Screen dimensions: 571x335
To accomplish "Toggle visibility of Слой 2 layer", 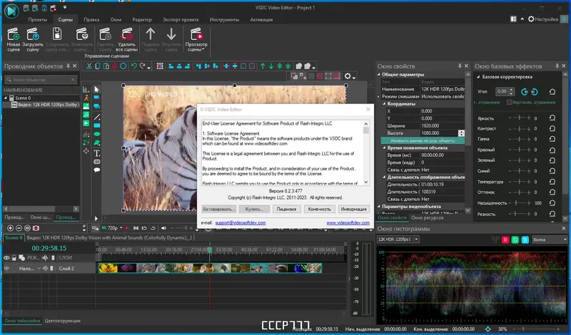I will pyautogui.click(x=7, y=268).
